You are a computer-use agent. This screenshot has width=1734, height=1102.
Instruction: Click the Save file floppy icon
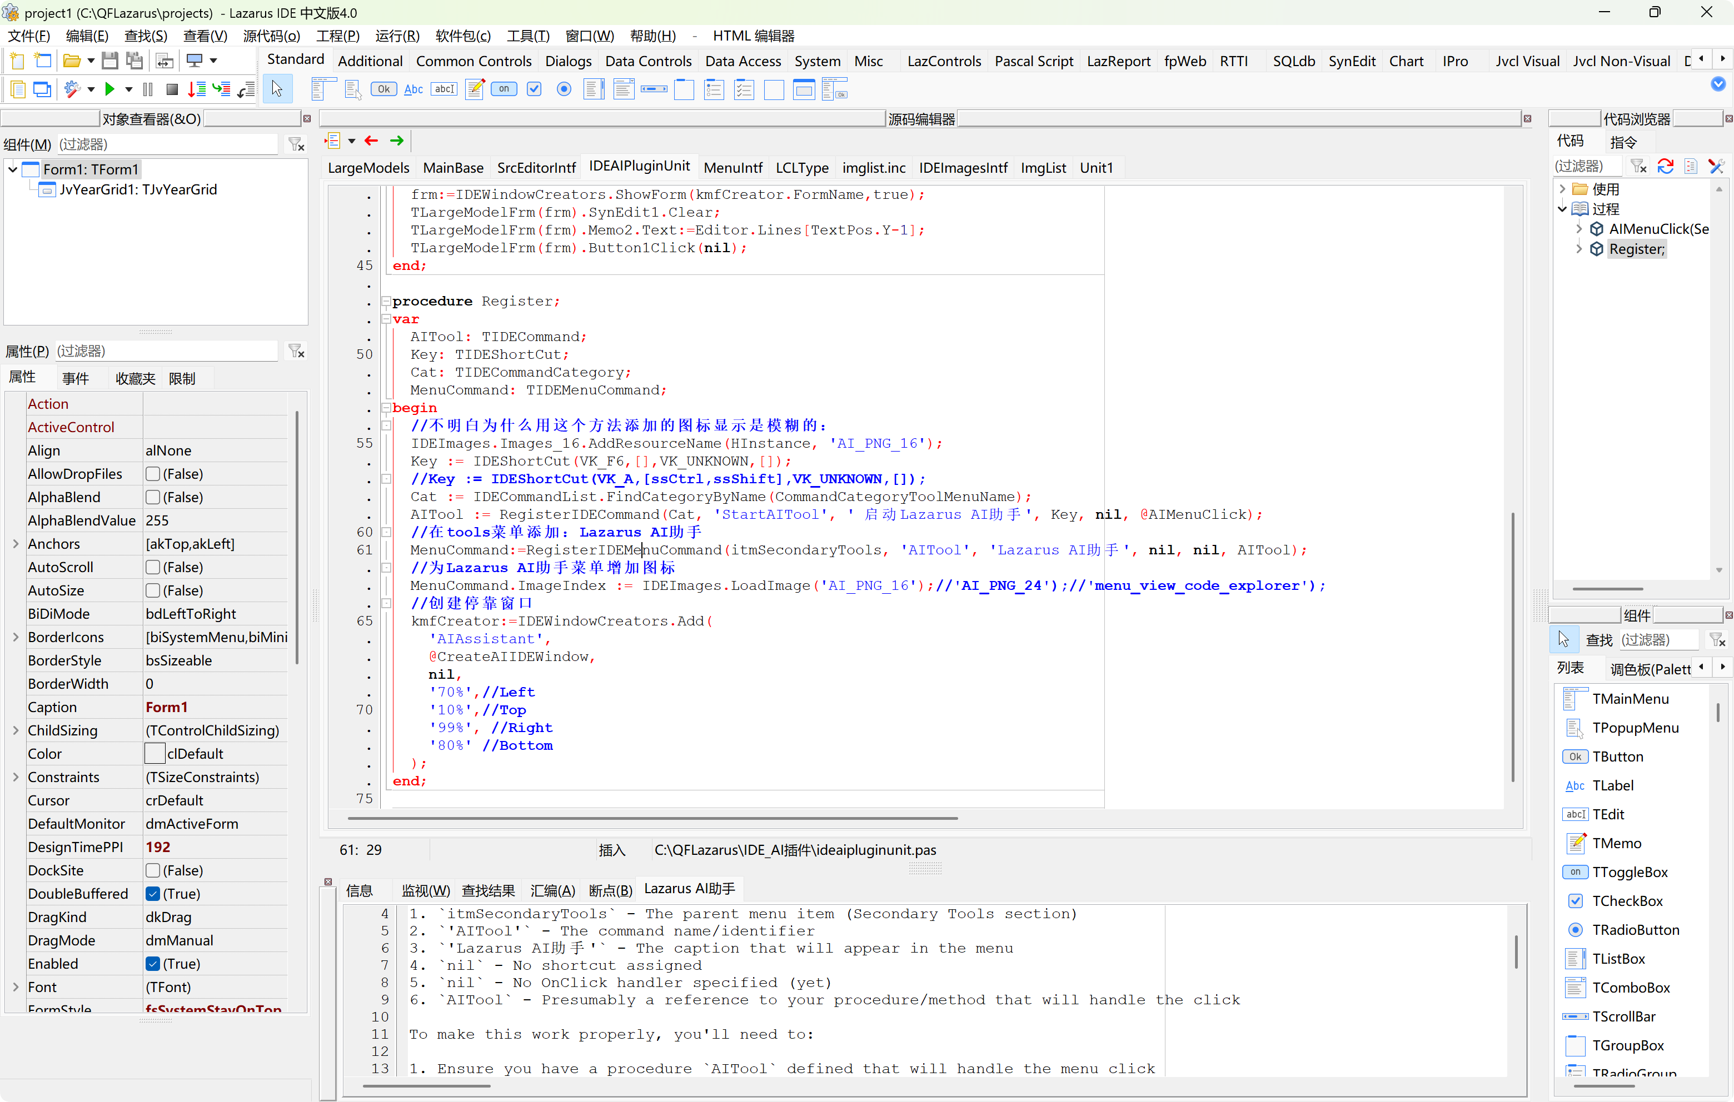coord(109,61)
